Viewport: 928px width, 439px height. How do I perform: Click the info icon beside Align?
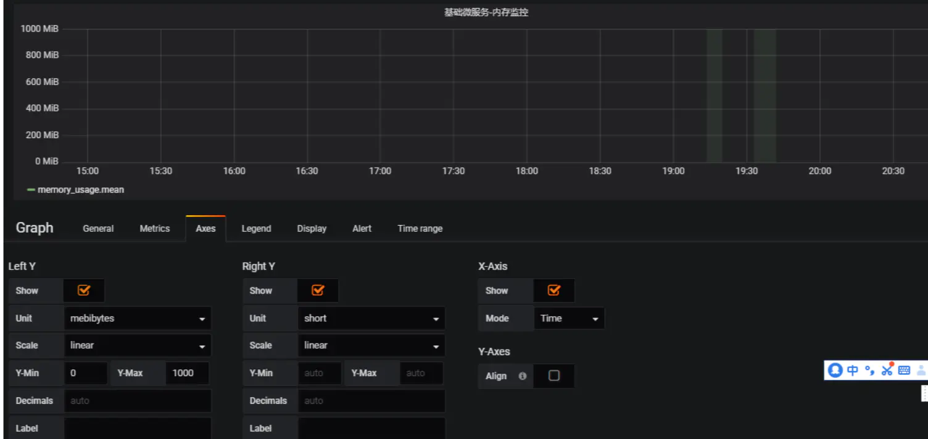[523, 375]
